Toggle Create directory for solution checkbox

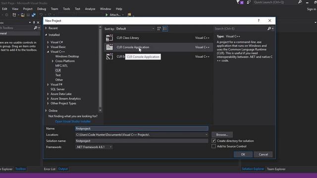tap(213, 140)
